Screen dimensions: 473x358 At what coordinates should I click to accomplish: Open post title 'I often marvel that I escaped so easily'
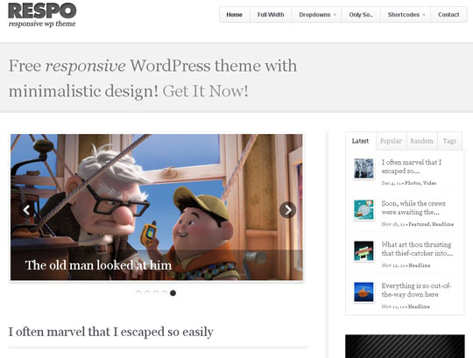point(110,332)
